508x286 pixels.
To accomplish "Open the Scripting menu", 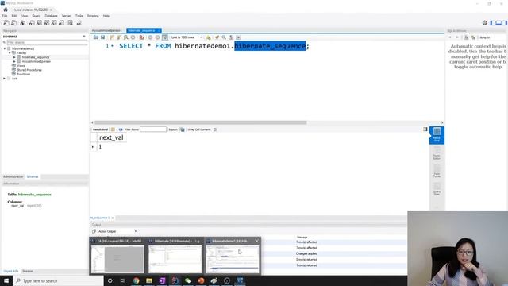I will [x=93, y=16].
